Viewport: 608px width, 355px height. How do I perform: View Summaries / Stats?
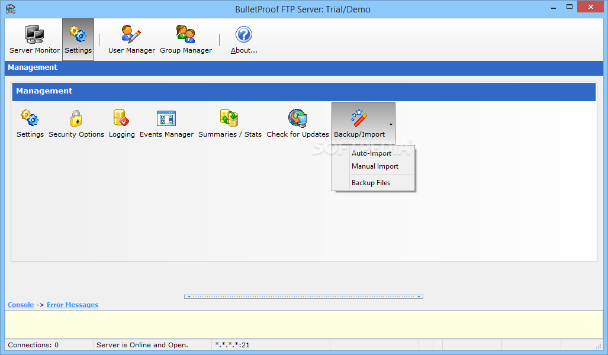[230, 124]
